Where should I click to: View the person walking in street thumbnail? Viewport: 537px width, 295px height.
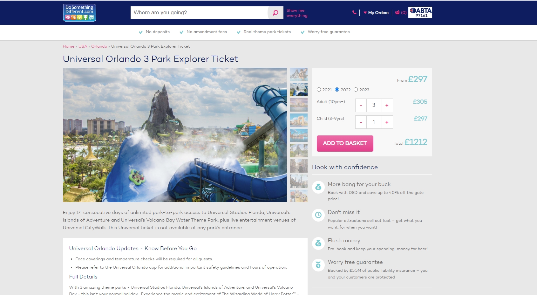click(x=299, y=166)
